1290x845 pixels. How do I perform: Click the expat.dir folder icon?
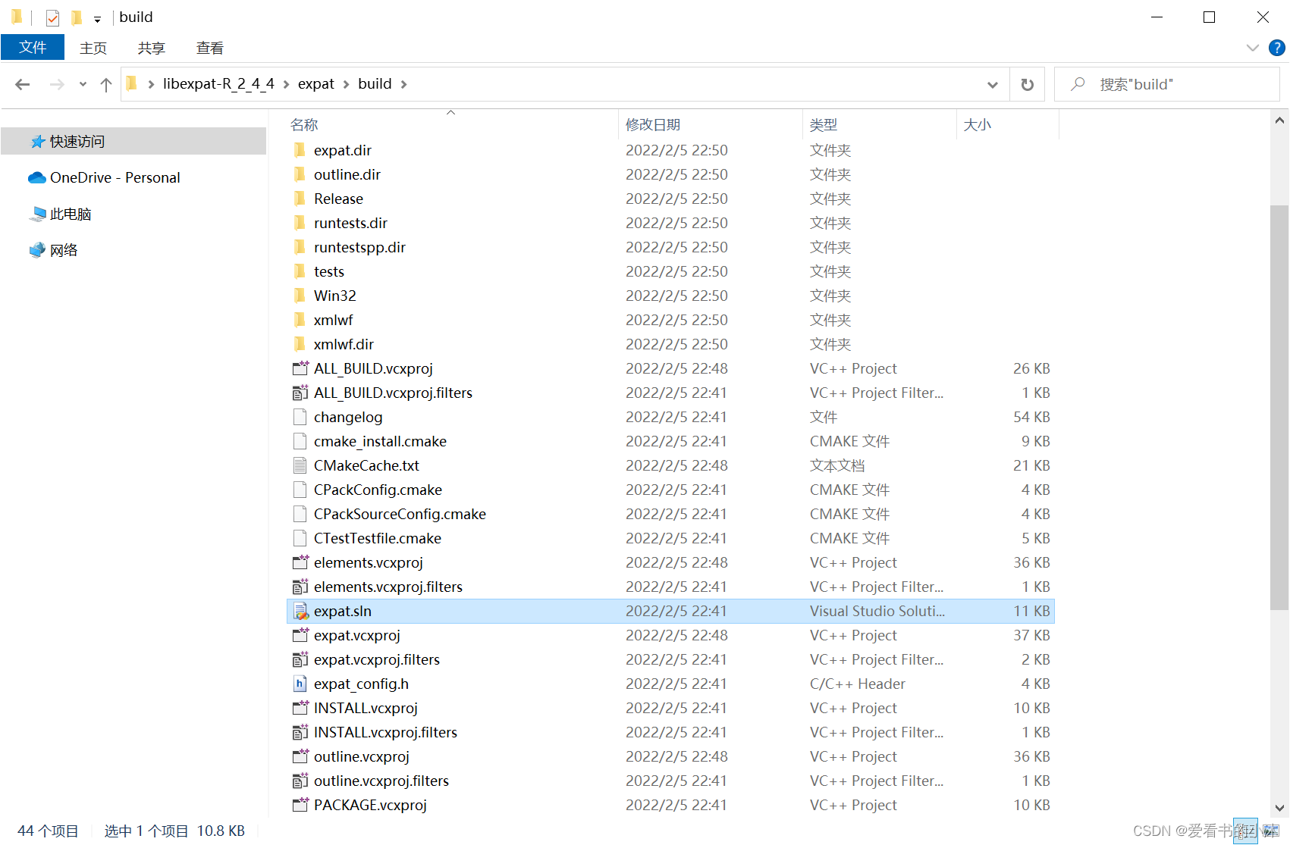tap(300, 150)
